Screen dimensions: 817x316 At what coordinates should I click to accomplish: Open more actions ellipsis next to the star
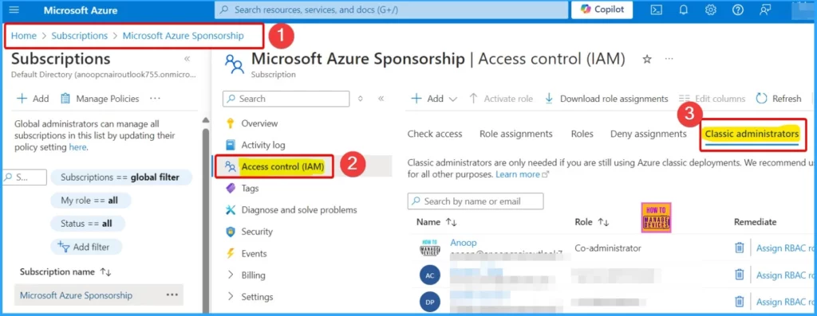(x=669, y=59)
